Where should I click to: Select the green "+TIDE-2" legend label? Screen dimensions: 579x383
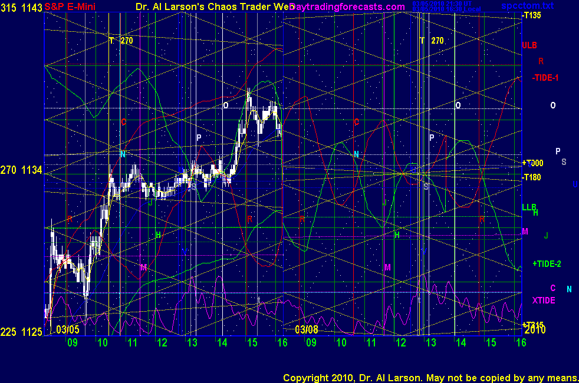[x=547, y=264]
